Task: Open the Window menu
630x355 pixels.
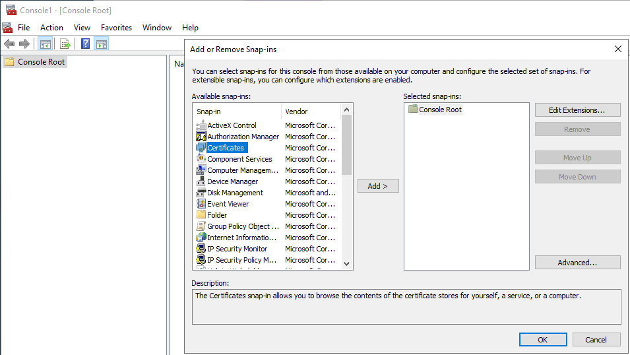Action: click(x=157, y=28)
